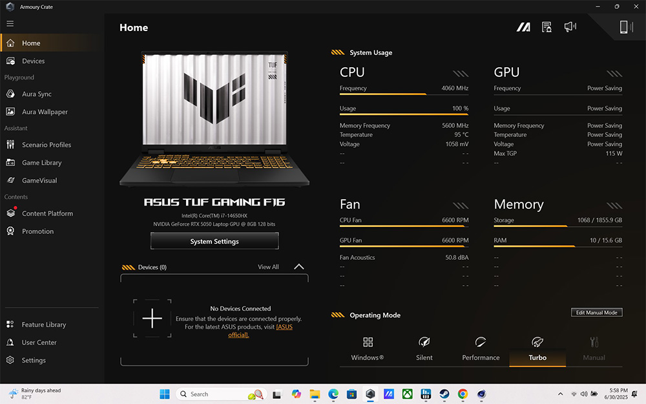Viewport: 646px width, 404px height.
Task: Click the CPU frequency value 4060 MHz
Action: point(455,88)
